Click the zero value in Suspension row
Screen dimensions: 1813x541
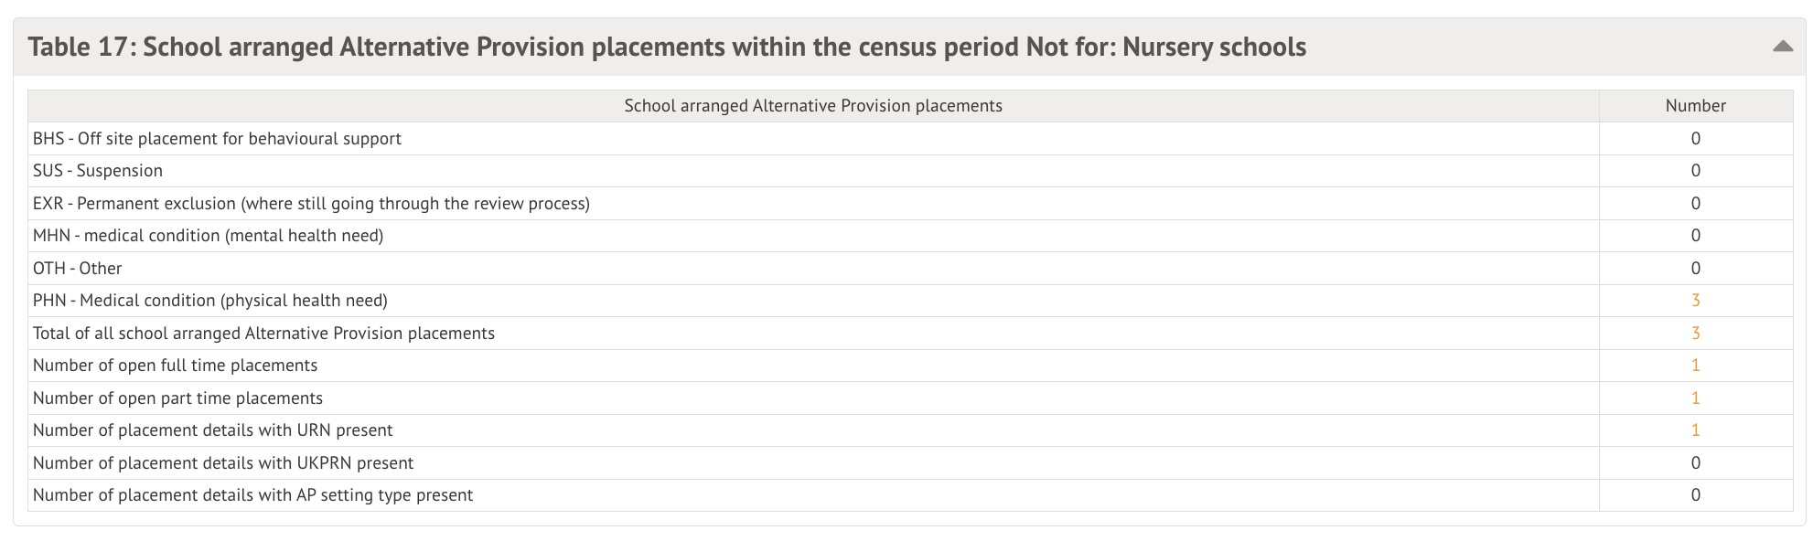click(x=1695, y=171)
